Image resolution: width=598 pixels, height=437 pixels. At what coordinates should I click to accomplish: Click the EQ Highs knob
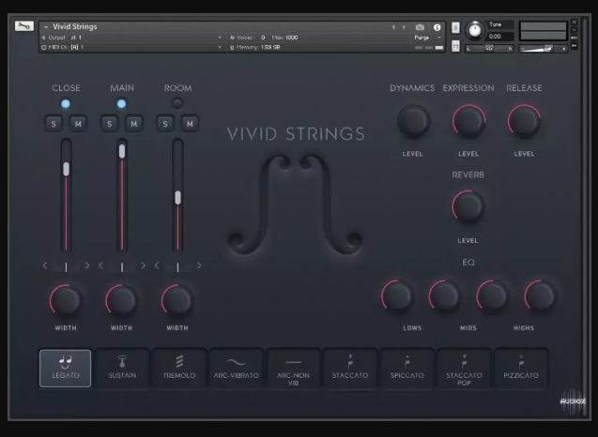coord(540,296)
